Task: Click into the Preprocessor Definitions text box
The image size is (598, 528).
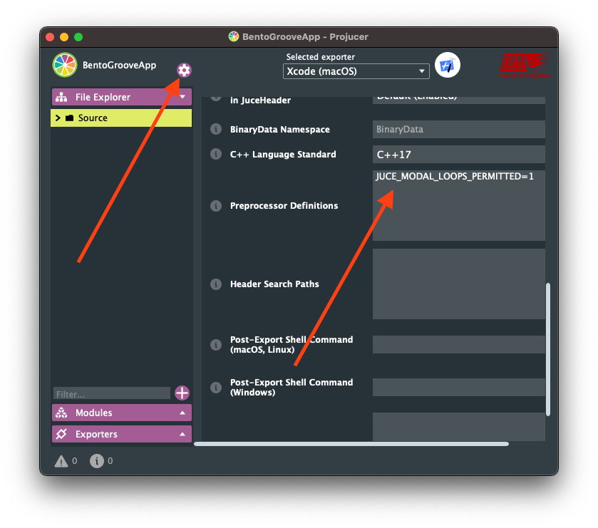Action: [x=459, y=205]
